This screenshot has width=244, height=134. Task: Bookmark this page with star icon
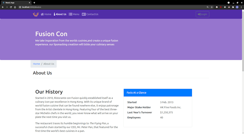212,7
